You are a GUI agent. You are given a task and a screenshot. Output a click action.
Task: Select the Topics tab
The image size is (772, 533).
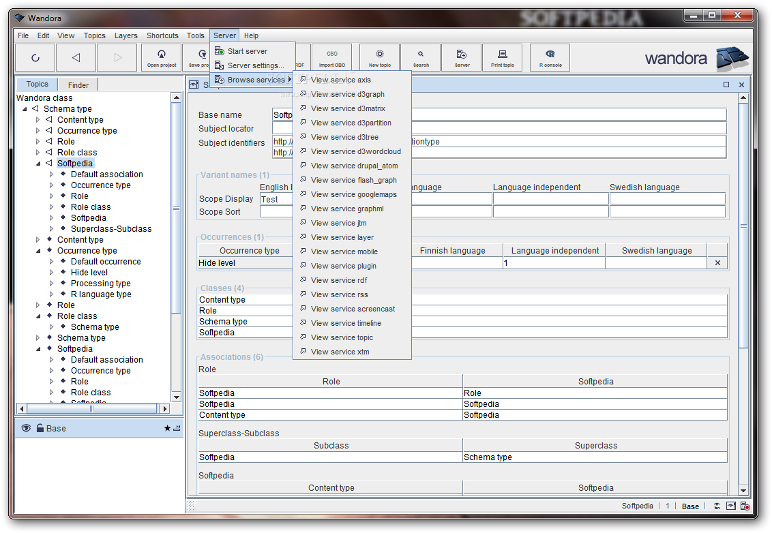(38, 84)
